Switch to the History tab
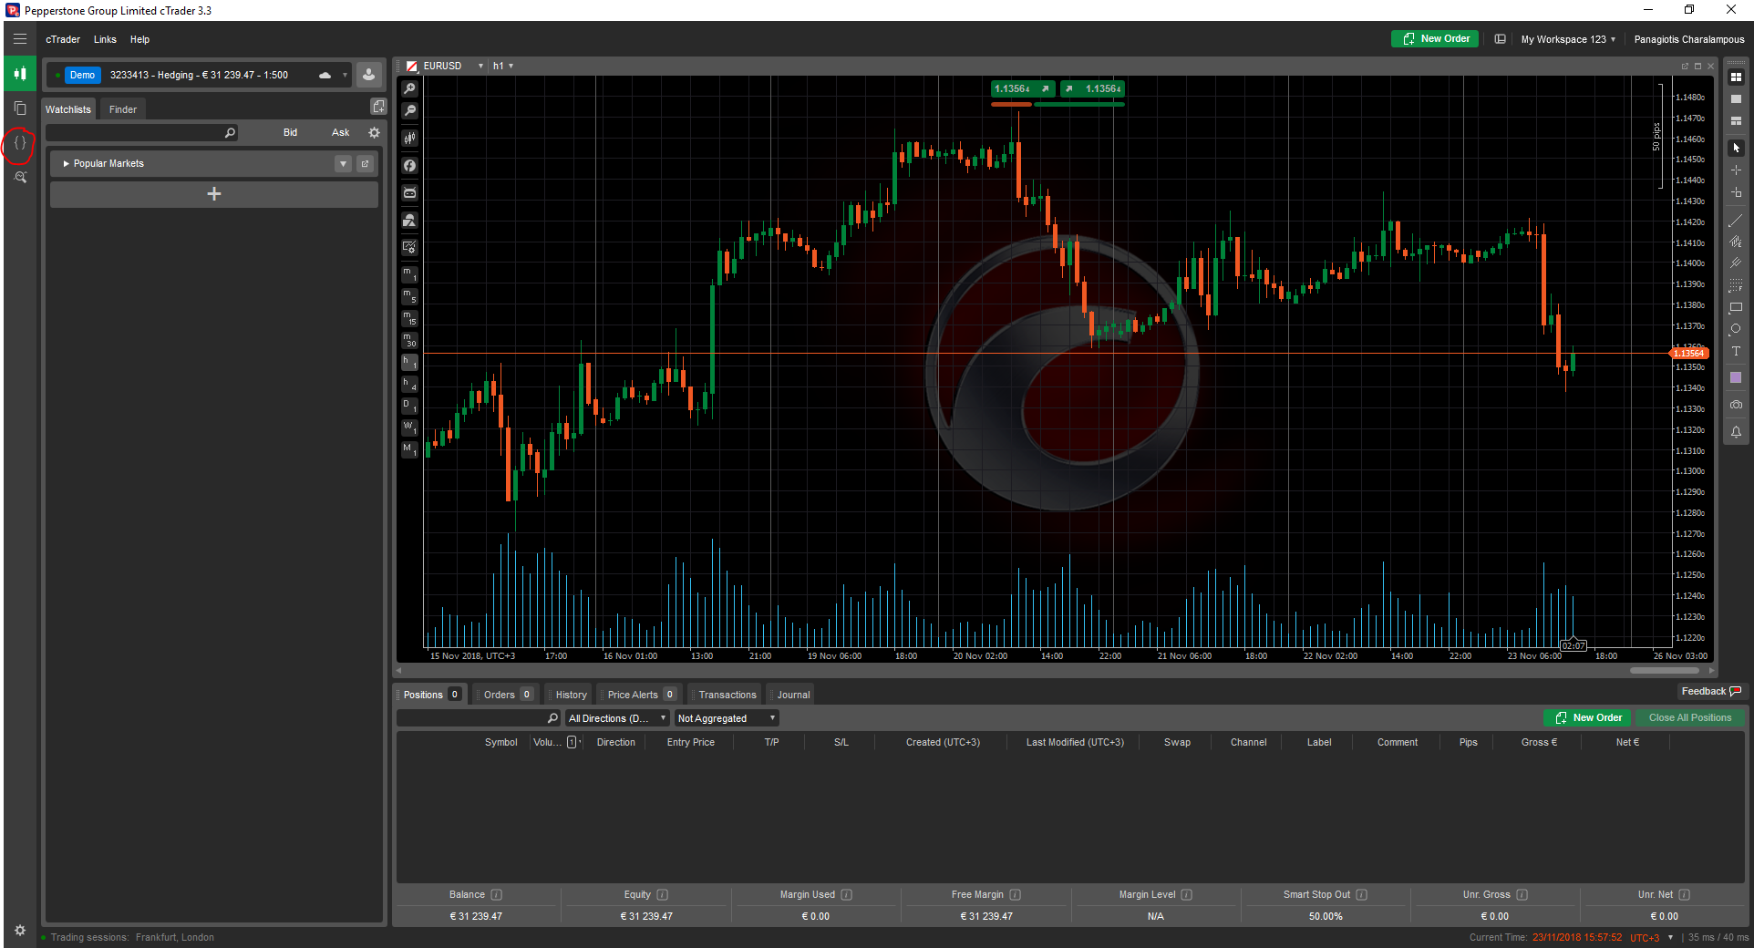Image resolution: width=1754 pixels, height=948 pixels. (571, 695)
